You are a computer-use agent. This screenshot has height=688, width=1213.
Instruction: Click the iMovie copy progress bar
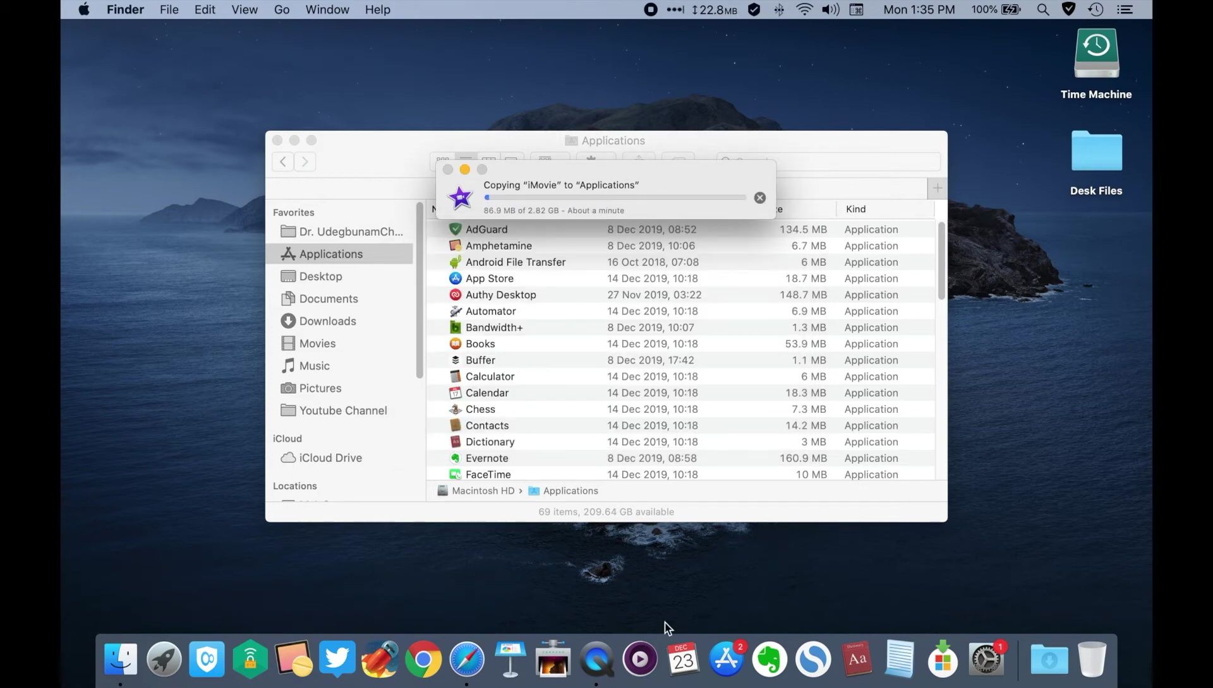coord(615,198)
